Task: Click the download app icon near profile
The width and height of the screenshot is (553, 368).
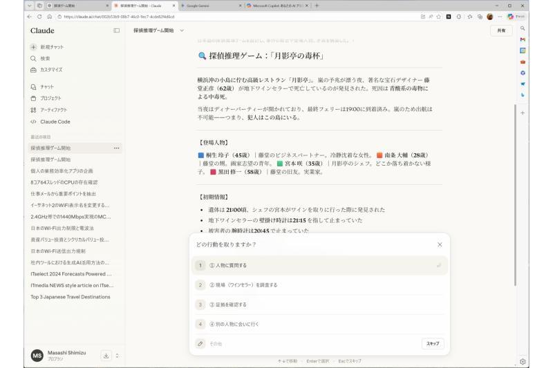Action: pos(106,356)
